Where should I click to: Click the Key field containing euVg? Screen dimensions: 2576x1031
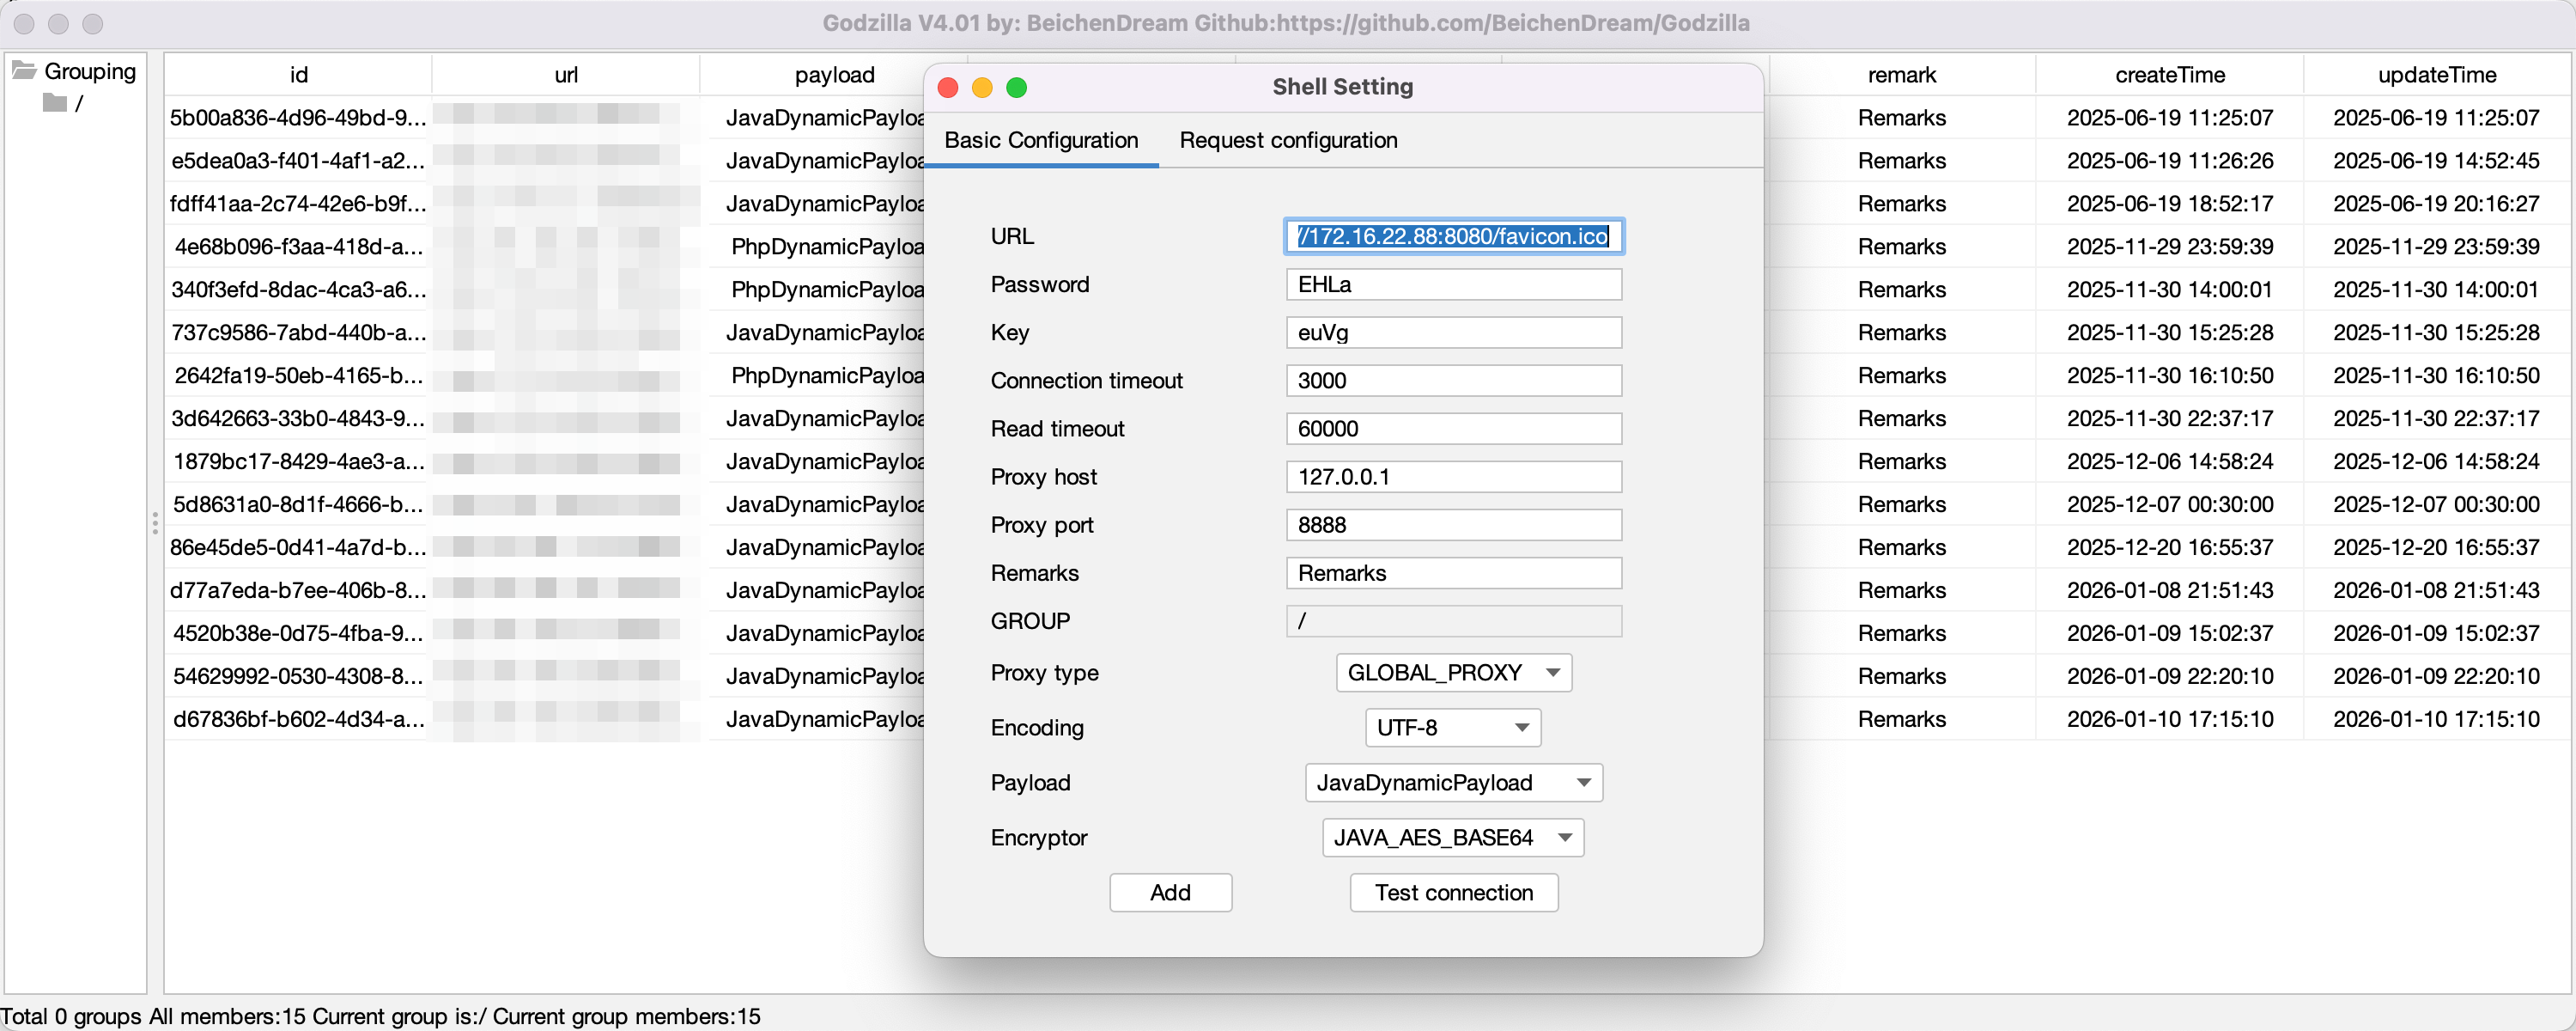(1453, 332)
